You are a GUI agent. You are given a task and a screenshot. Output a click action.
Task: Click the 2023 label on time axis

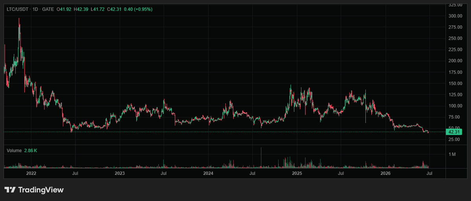(120, 173)
